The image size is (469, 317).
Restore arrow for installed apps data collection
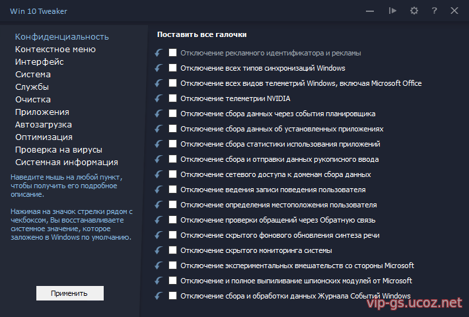[159, 129]
